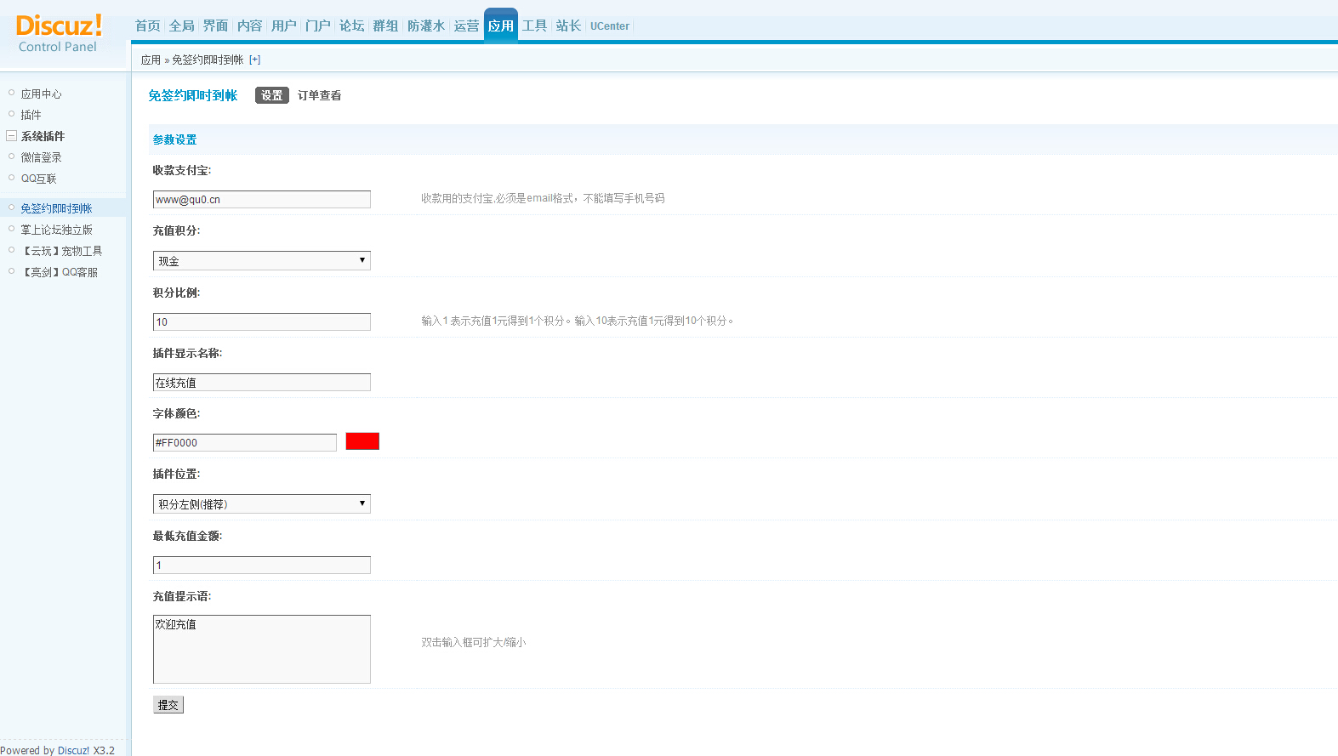Open the 论坛 top menu
This screenshot has width=1338, height=756.
[x=351, y=26]
